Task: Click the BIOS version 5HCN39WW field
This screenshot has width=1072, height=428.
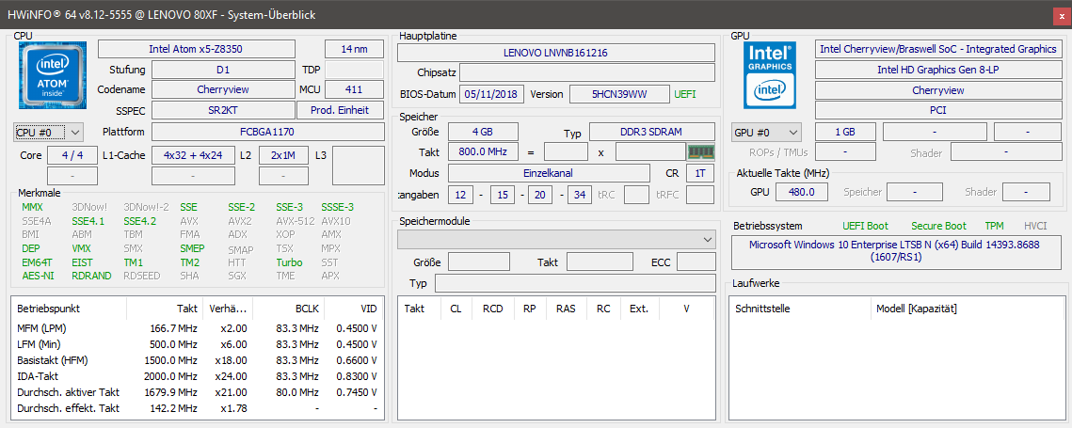Action: pyautogui.click(x=619, y=94)
